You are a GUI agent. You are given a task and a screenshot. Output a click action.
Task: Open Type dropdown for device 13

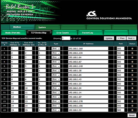(56, 101)
